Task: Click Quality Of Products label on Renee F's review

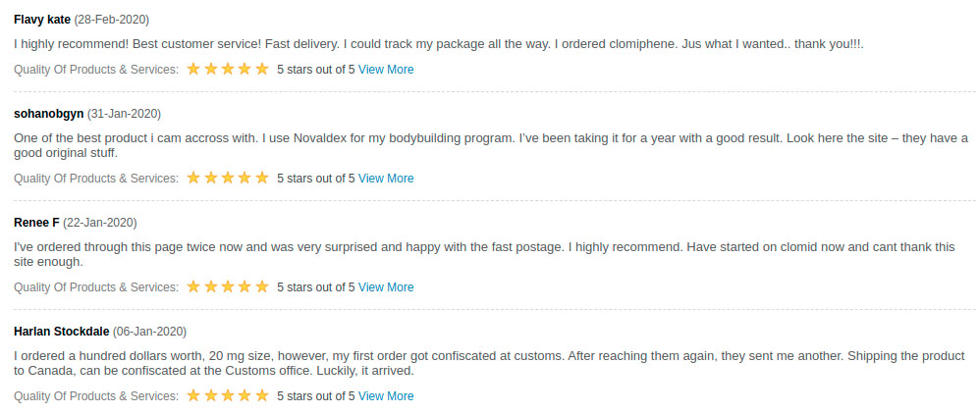Action: pos(96,287)
